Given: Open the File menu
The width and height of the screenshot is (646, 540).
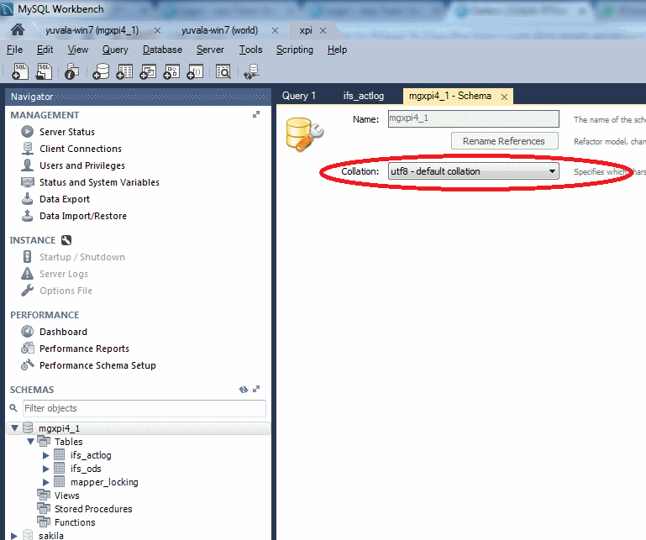Looking at the screenshot, I should (x=14, y=50).
